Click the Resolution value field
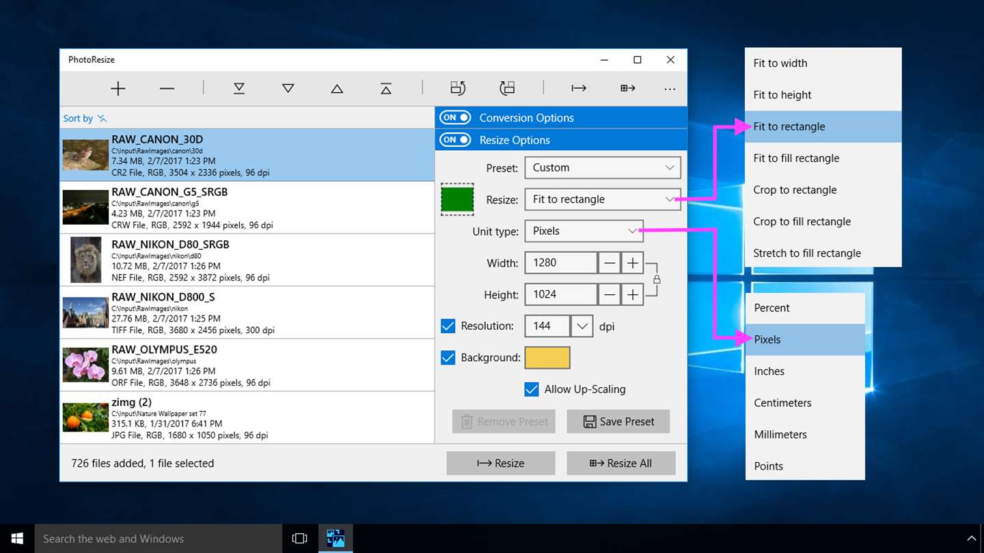984x553 pixels. pos(547,326)
